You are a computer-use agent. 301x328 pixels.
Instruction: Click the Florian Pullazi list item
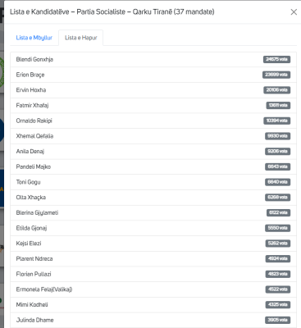coord(153,274)
